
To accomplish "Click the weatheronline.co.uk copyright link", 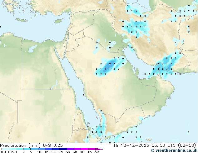I will pos(174,151).
